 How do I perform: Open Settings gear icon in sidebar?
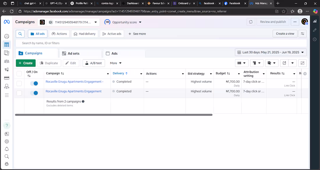(x=7, y=141)
